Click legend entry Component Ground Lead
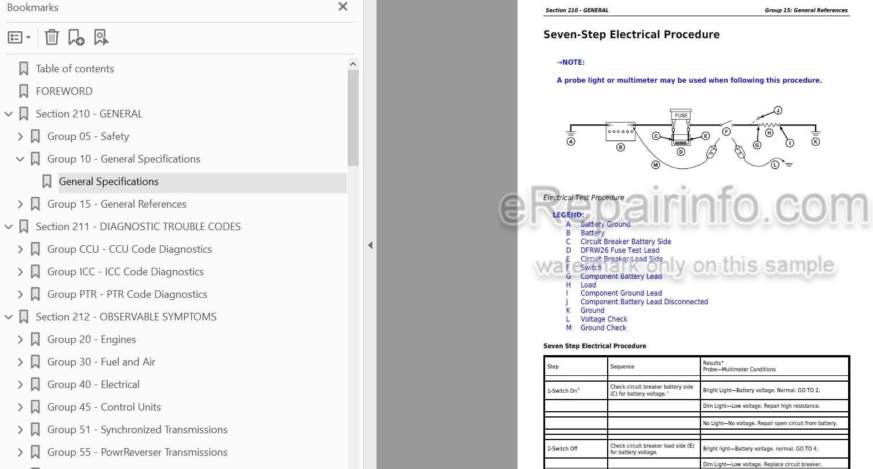The height and width of the screenshot is (469, 873). (x=621, y=293)
